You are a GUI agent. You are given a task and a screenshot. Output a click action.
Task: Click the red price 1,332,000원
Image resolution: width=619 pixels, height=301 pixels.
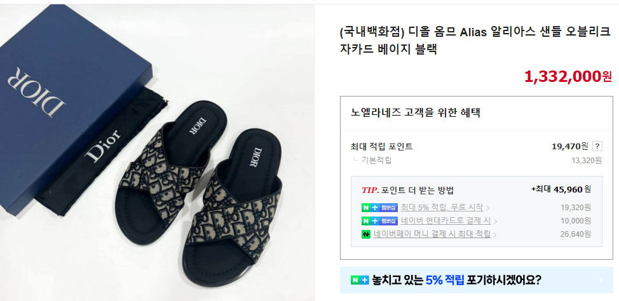[x=568, y=77]
